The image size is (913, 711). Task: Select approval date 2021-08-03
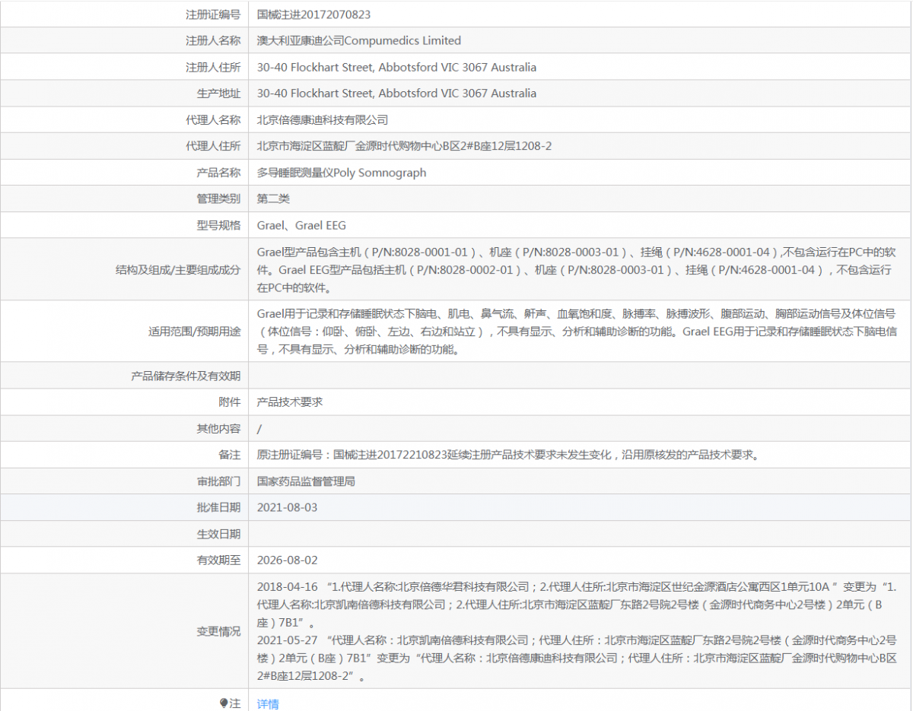click(x=288, y=507)
